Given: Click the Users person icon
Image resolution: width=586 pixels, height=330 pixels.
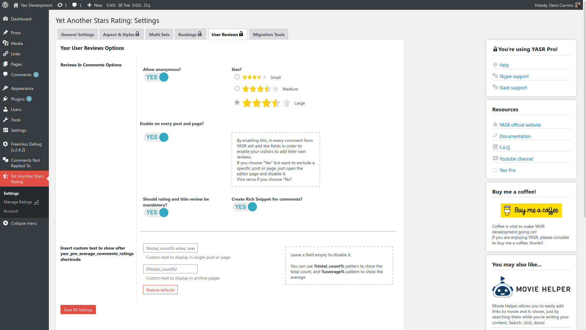Looking at the screenshot, I should click(x=5, y=109).
